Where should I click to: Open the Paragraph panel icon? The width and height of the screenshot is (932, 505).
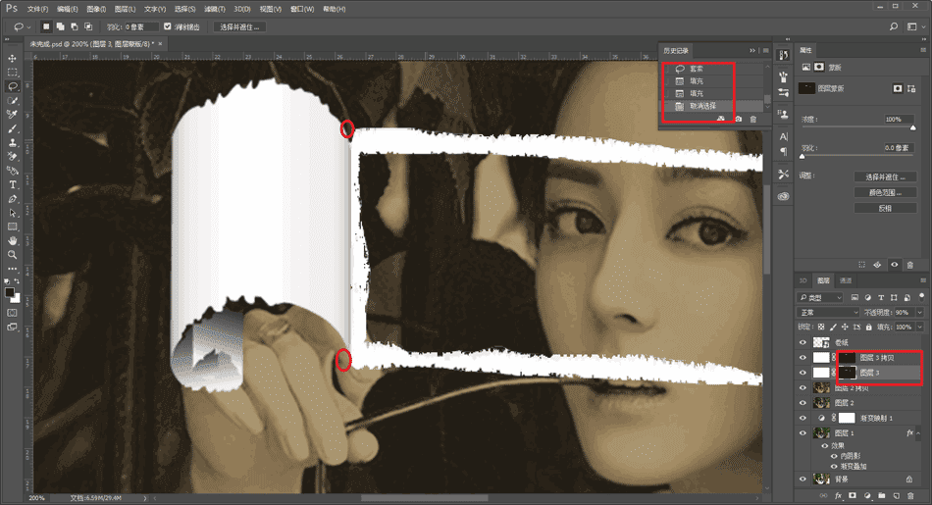coord(784,151)
